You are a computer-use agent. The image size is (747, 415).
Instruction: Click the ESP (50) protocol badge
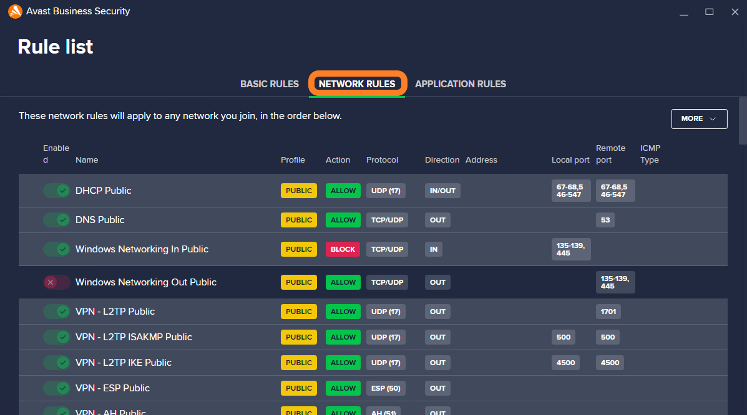[386, 388]
